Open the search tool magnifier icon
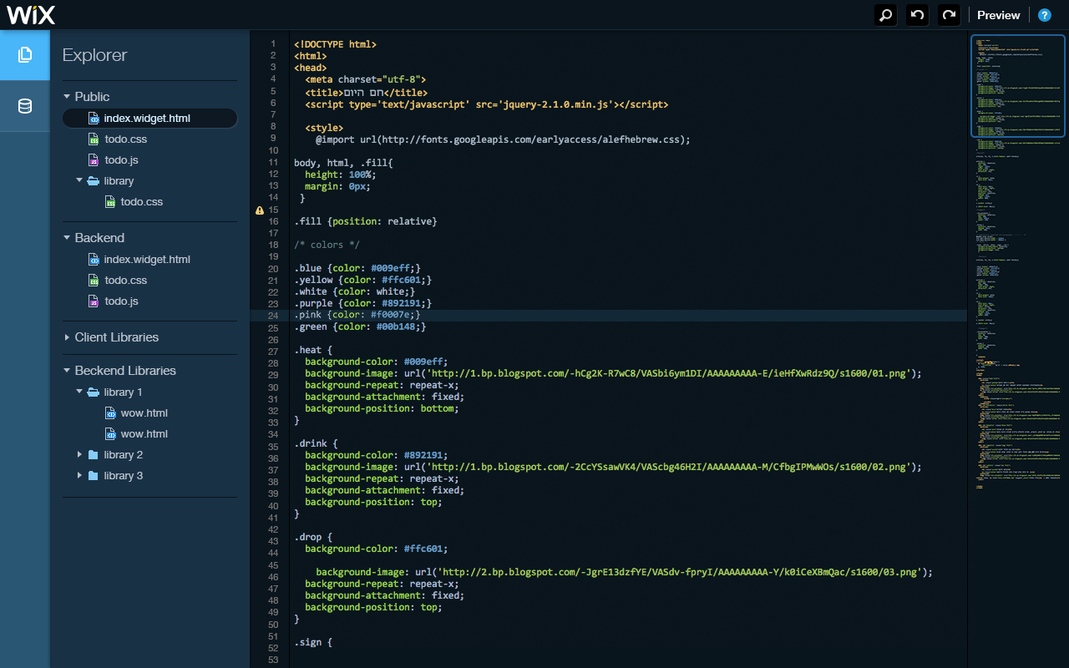Screen dimensions: 1069x668 (885, 15)
